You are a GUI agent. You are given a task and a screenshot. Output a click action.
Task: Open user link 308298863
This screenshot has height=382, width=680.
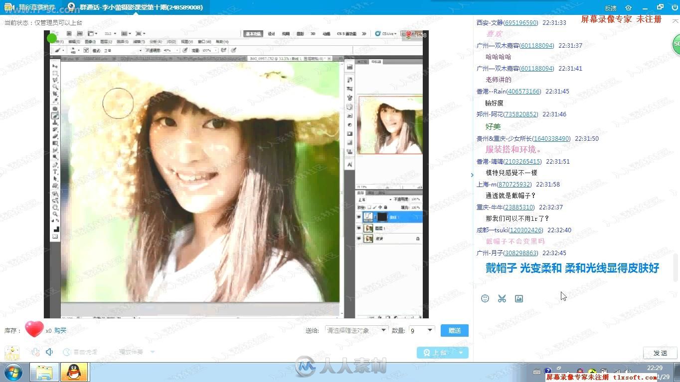click(x=521, y=253)
